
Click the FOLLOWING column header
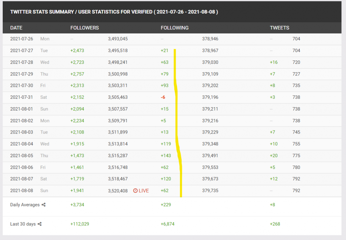click(x=175, y=28)
